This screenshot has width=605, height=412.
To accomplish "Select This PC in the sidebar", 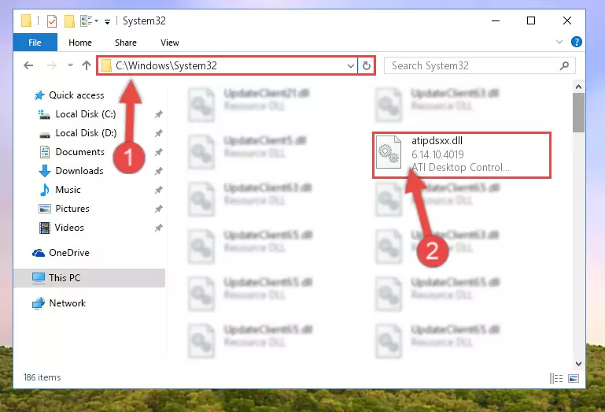I will pyautogui.click(x=90, y=278).
